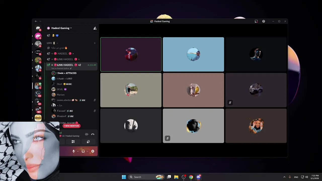Viewport: 322px width, 181px height.
Task: Add a channel with the LIVE category plus
Action: coord(95,43)
